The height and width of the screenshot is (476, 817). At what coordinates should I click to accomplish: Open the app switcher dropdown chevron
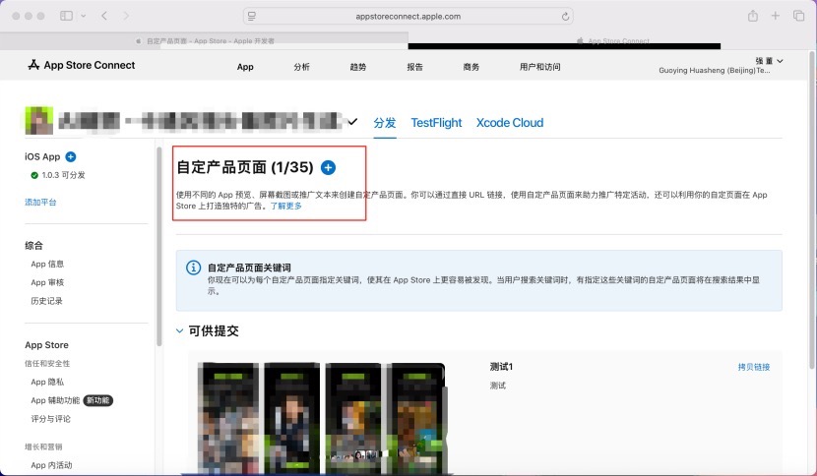click(x=352, y=121)
